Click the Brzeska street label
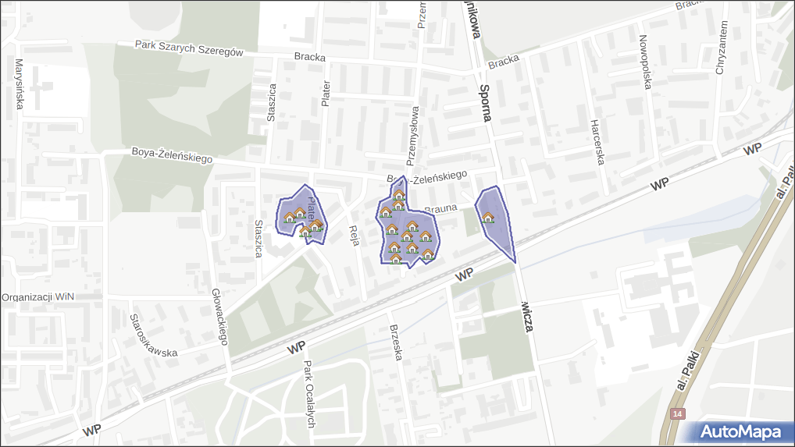Image resolution: width=795 pixels, height=447 pixels. tap(397, 342)
